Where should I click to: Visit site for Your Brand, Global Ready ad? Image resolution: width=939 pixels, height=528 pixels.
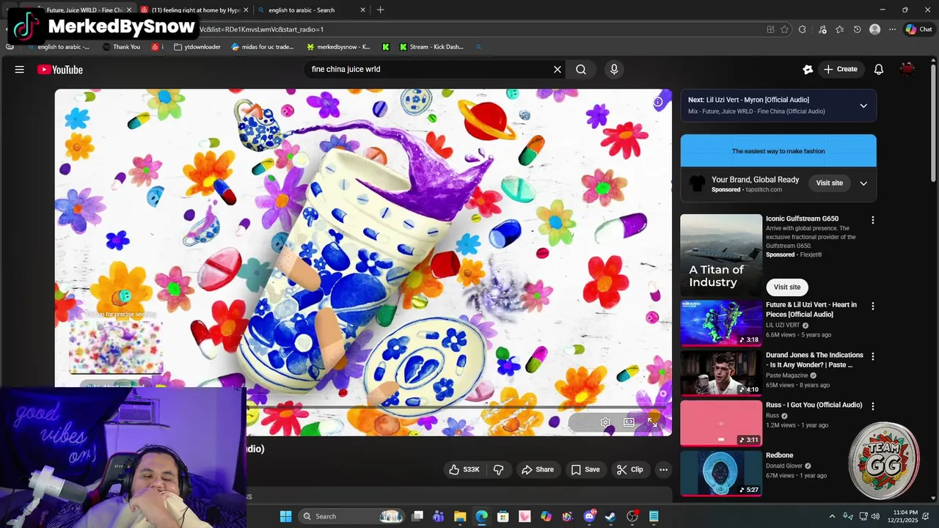[830, 183]
